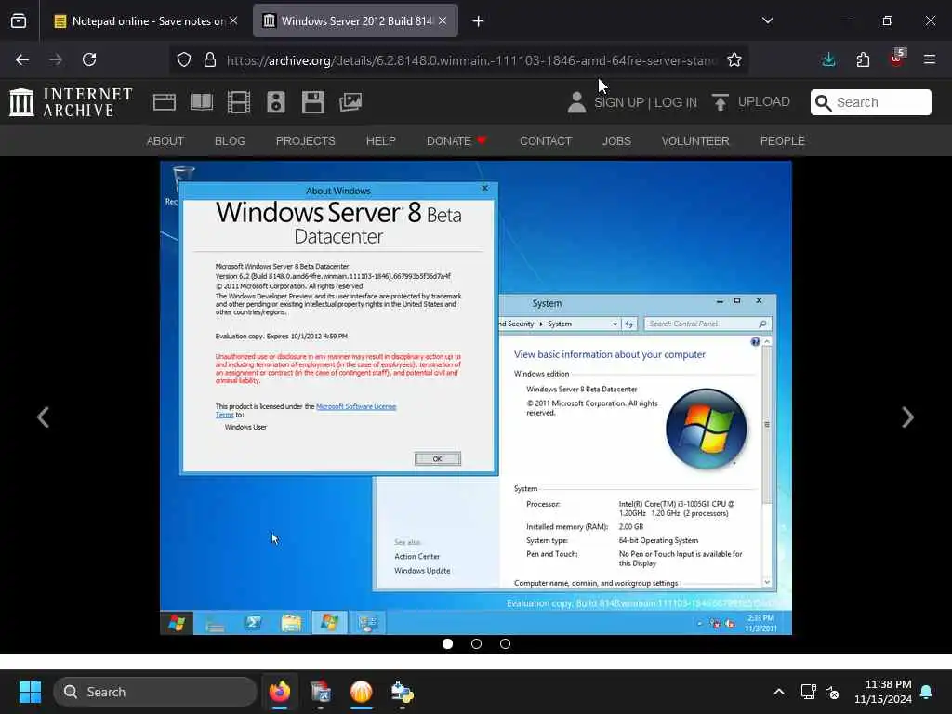Screen dimensions: 952x714
Task: Click Firefox in the Windows taskbar
Action: (279, 692)
